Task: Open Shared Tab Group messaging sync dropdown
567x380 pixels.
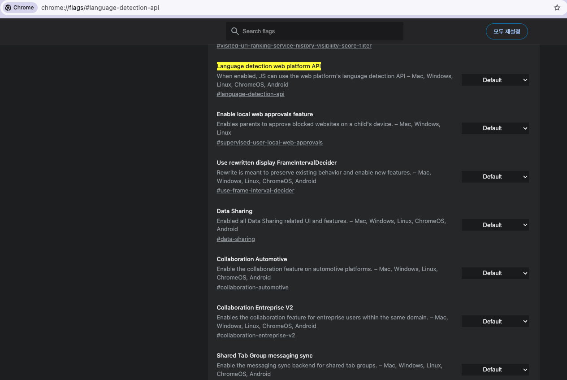Action: [495, 370]
